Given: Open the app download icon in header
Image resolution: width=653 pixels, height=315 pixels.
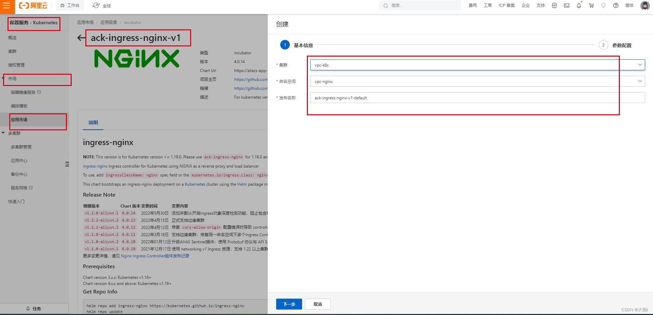Looking at the screenshot, I should (554, 5).
